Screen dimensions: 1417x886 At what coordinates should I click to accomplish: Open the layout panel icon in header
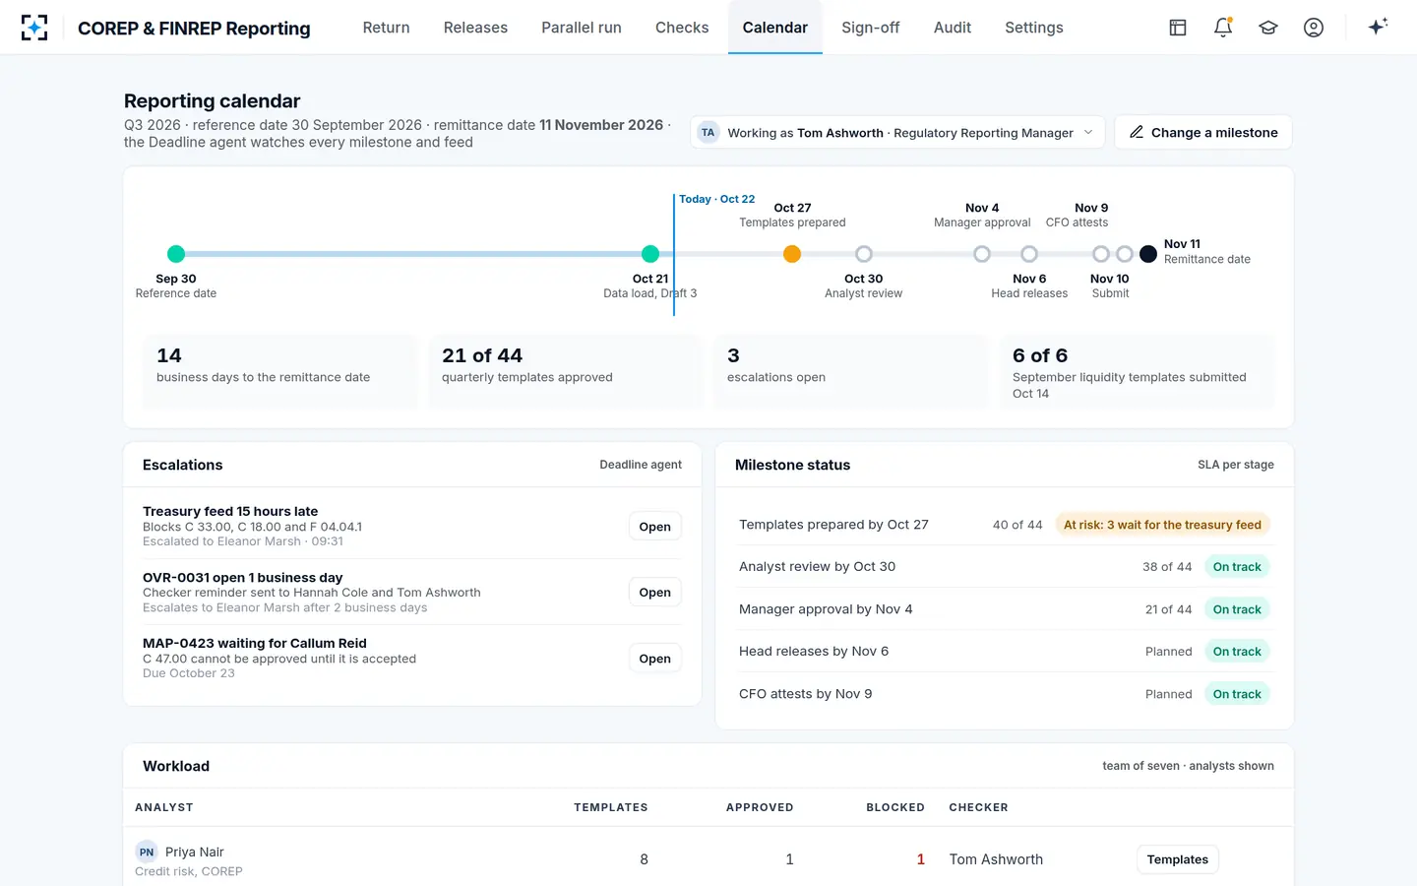(x=1178, y=28)
